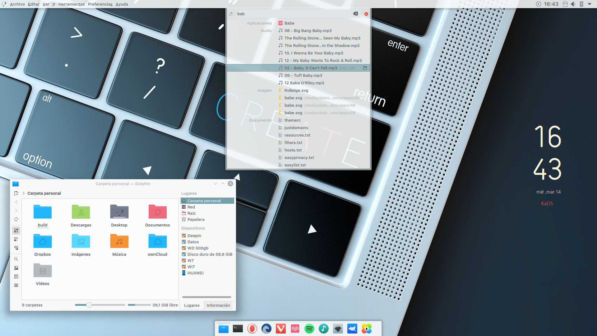Click the ghost icon in the system tray

[565, 4]
